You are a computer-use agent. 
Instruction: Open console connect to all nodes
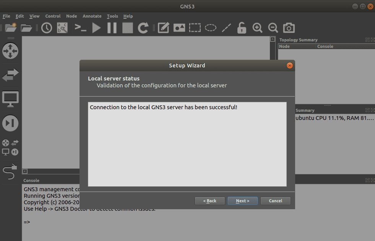[80, 28]
